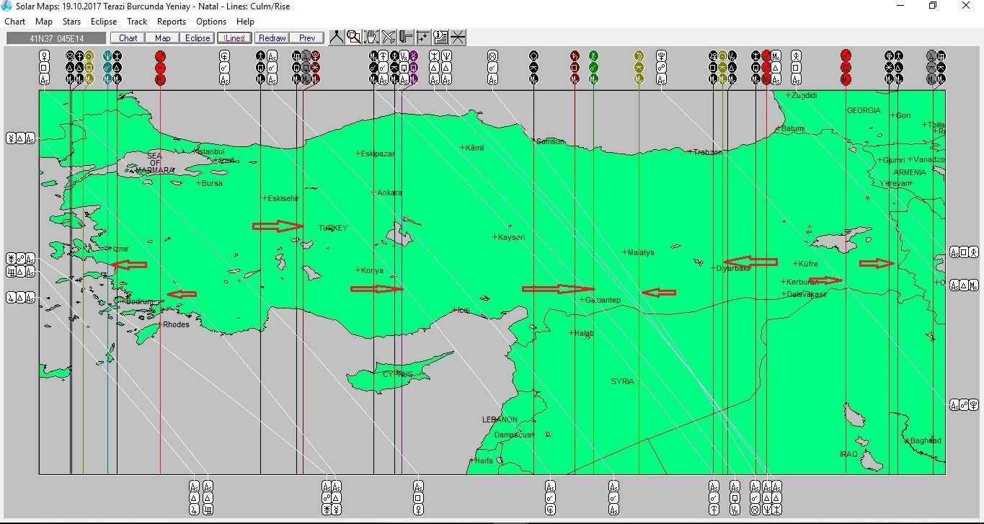
Task: Click the compass divider tool icon
Action: click(x=337, y=37)
